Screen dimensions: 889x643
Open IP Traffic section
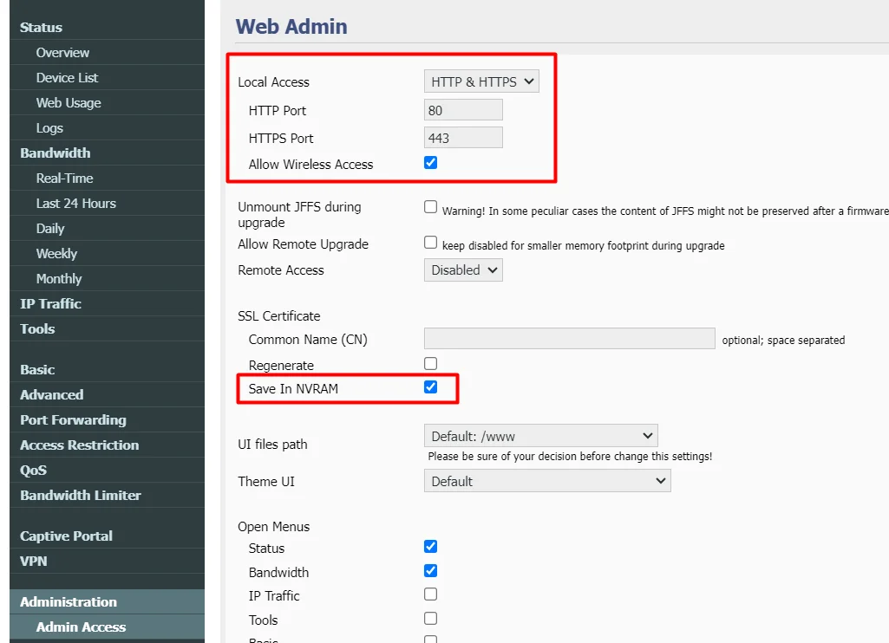coord(108,303)
